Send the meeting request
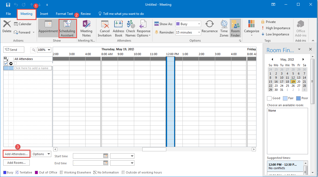Screen dimensions: 318x177 click(x=13, y=49)
